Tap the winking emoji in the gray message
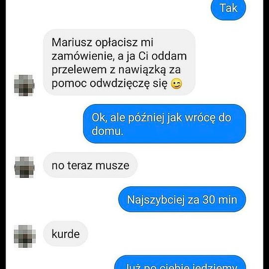 click(x=176, y=84)
